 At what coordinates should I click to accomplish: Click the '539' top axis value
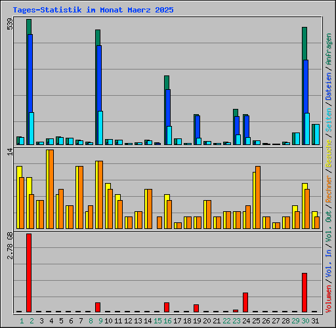10,24
